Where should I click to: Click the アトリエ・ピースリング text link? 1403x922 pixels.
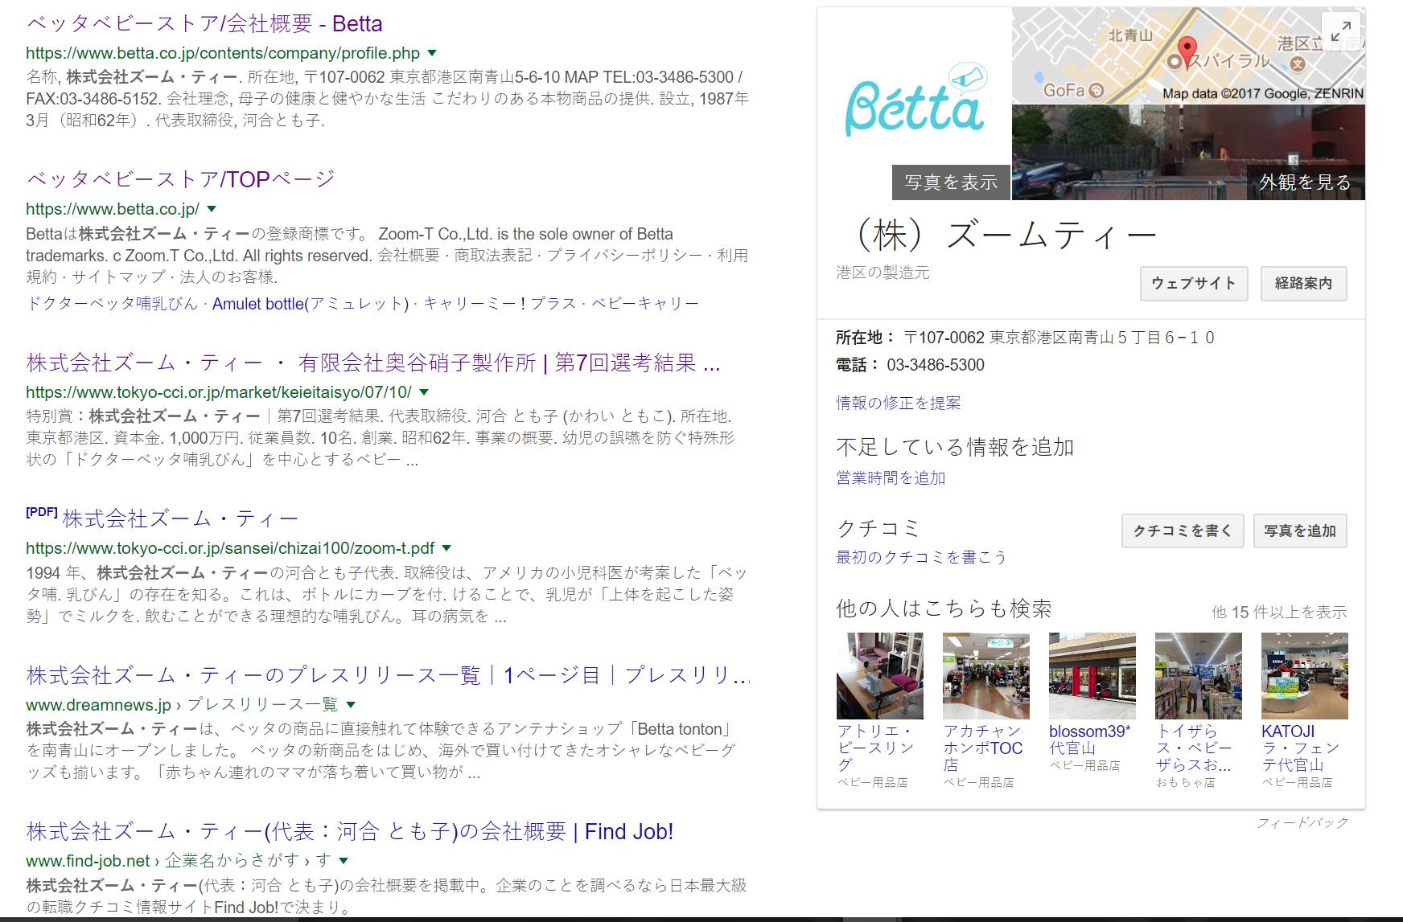click(x=875, y=748)
